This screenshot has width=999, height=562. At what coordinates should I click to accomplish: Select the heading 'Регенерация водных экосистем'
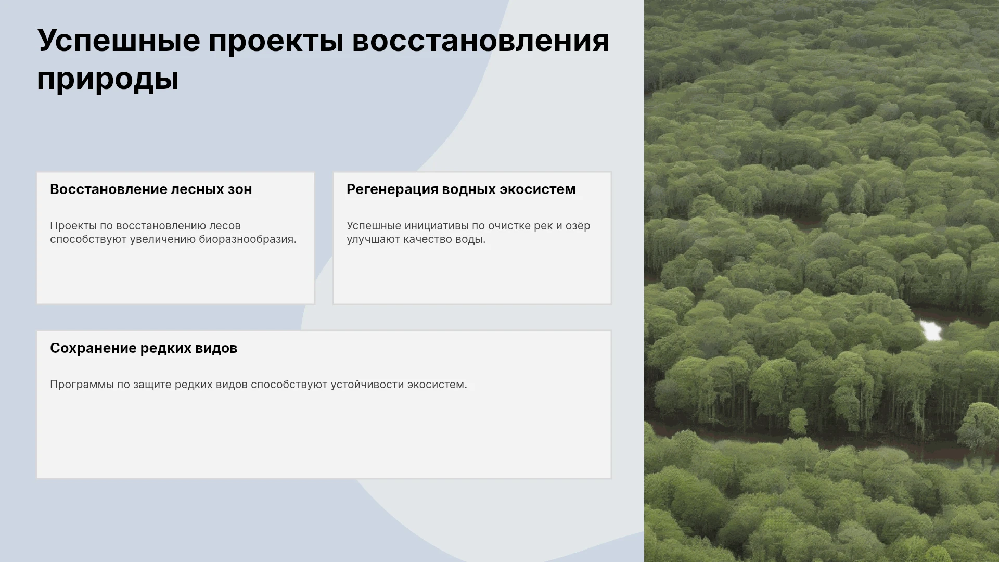point(461,189)
